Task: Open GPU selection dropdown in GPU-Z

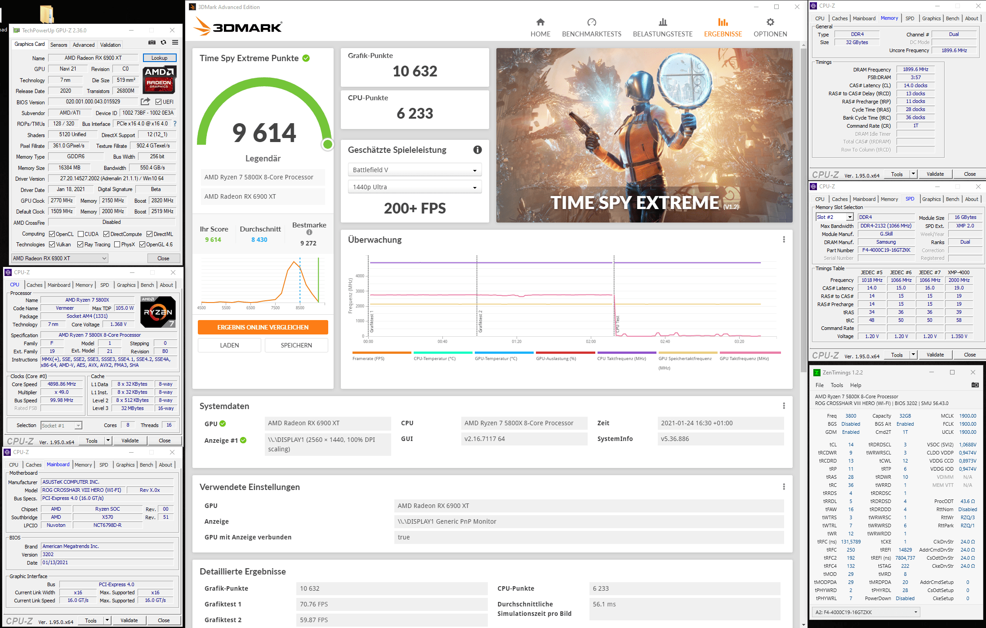Action: [60, 258]
